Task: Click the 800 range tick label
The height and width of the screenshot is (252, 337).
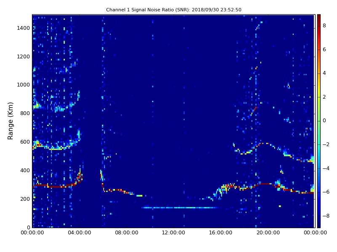Action: point(25,113)
